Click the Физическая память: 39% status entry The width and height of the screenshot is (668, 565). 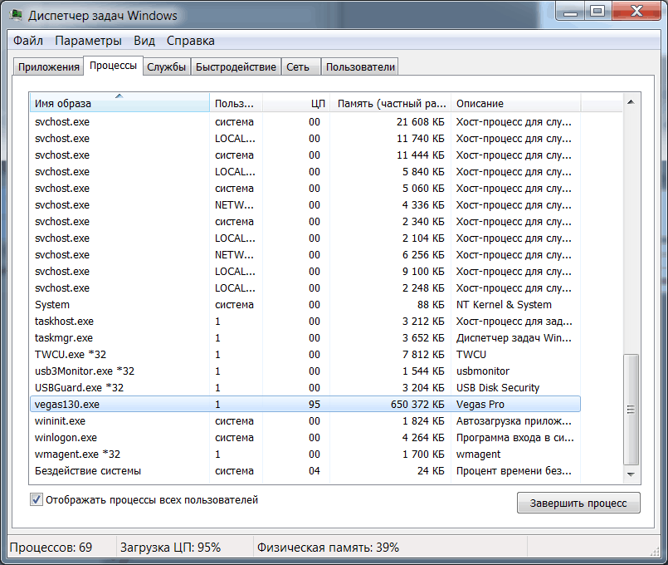pyautogui.click(x=328, y=547)
